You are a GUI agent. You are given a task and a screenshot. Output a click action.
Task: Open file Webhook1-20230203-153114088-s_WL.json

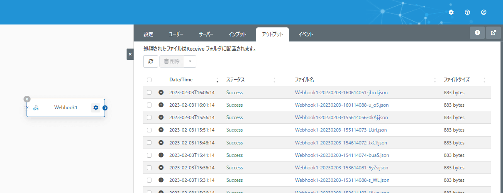342,180
